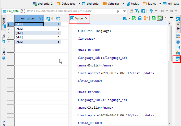Select row header number 3
Viewport: 181px width, 126px height.
pyautogui.click(x=11, y=33)
